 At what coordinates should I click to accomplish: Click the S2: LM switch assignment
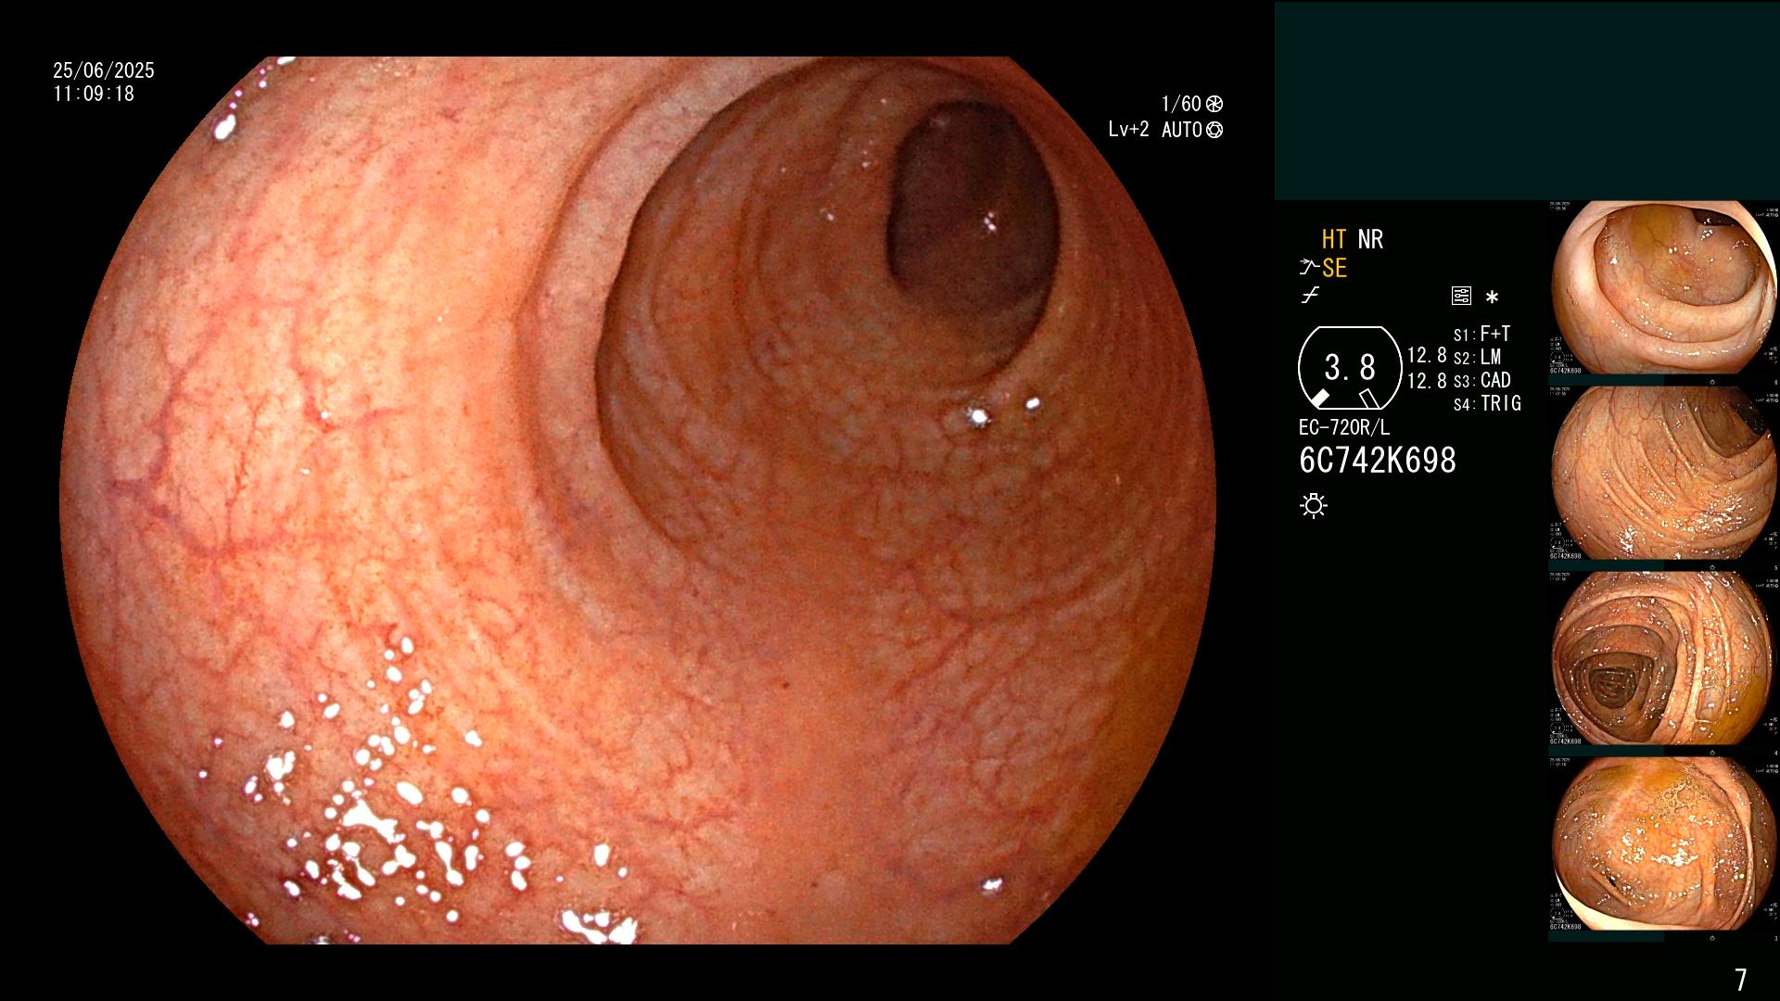tap(1477, 357)
